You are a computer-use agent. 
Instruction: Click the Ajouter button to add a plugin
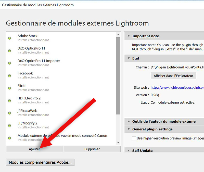[34, 149]
